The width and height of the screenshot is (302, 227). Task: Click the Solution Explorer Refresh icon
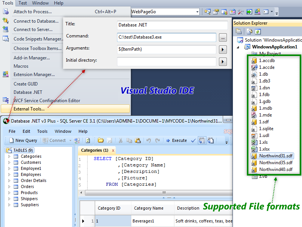[x=258, y=31]
